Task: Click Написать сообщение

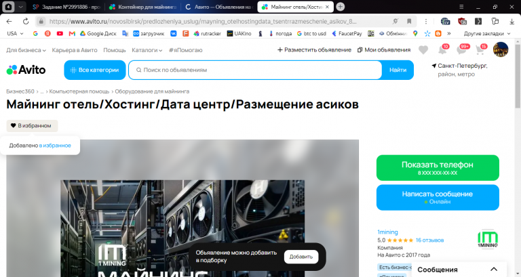Action: pos(438,197)
